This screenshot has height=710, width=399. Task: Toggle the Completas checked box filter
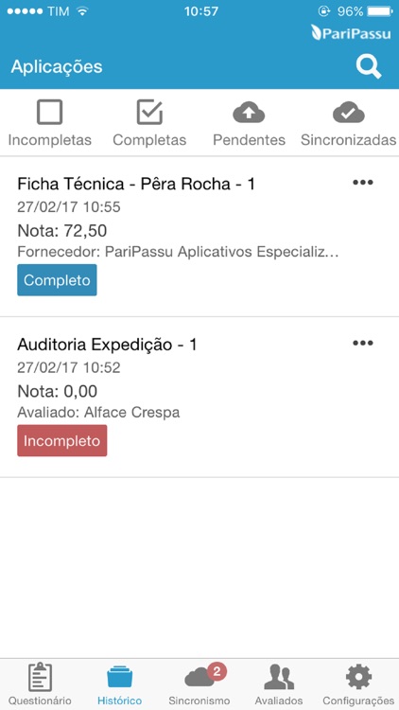point(149,112)
